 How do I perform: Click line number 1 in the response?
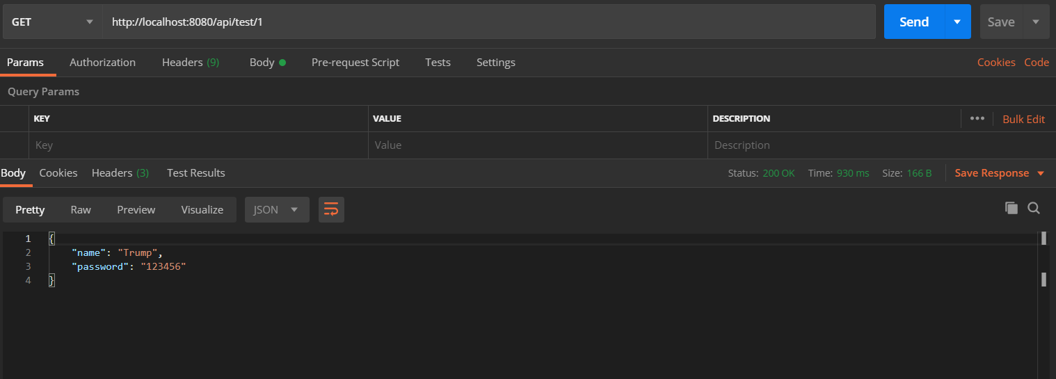[28, 239]
